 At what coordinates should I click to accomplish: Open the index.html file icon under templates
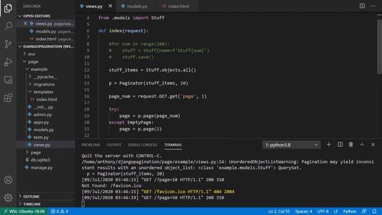32,100
